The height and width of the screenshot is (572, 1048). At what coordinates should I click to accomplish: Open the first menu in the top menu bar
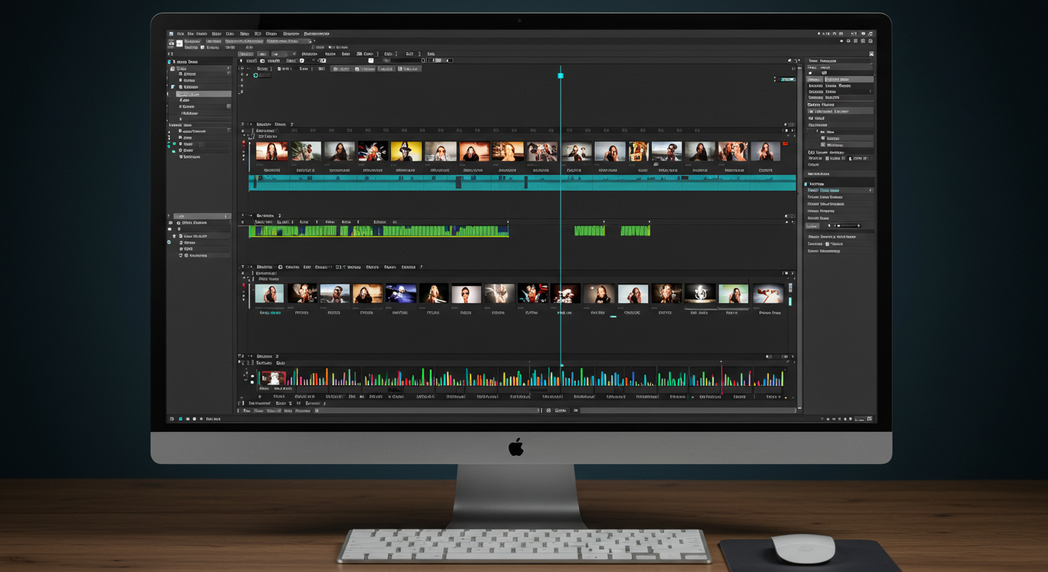180,34
